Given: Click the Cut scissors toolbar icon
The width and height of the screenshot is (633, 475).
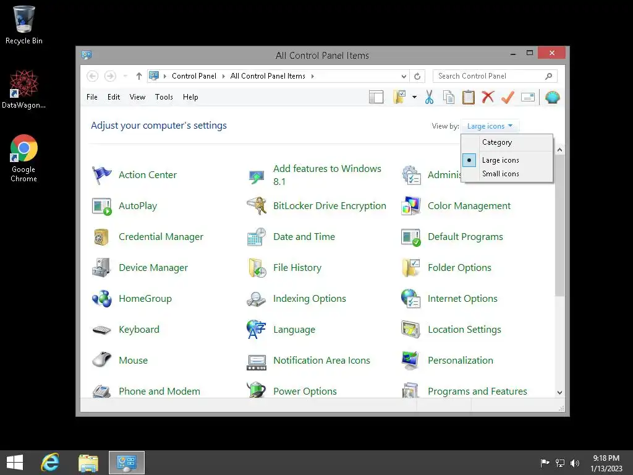Looking at the screenshot, I should point(429,97).
